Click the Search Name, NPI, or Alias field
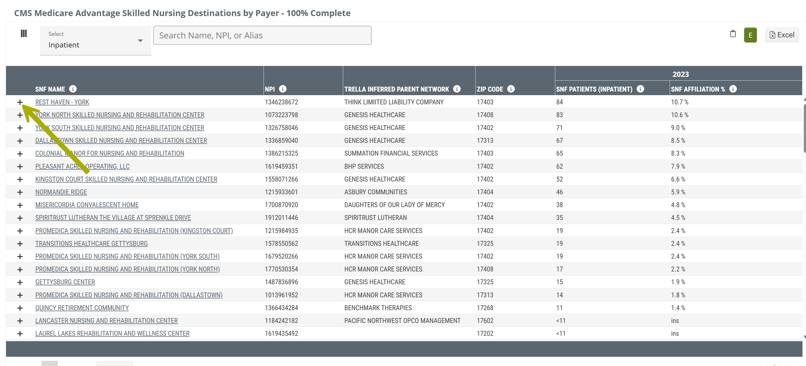Image resolution: width=806 pixels, height=366 pixels. click(262, 35)
